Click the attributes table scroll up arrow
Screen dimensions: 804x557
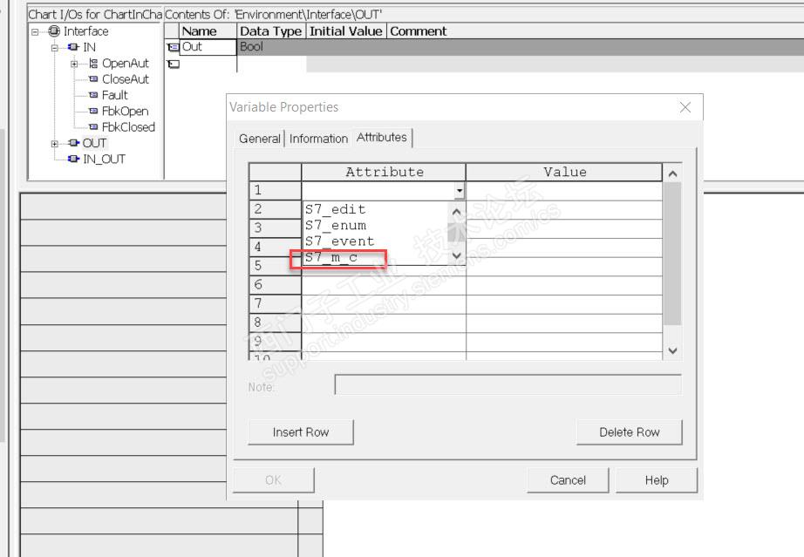pos(672,173)
